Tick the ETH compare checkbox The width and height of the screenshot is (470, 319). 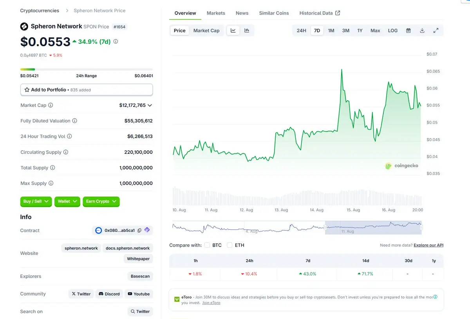[230, 245]
